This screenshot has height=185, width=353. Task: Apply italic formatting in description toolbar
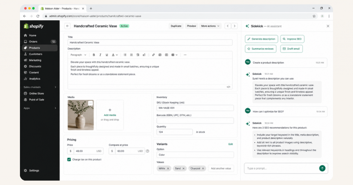(100, 55)
